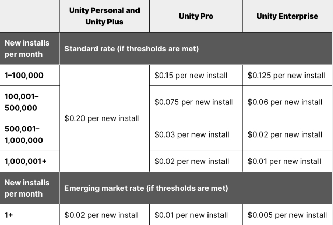Select the top New installs per month label

click(27, 49)
